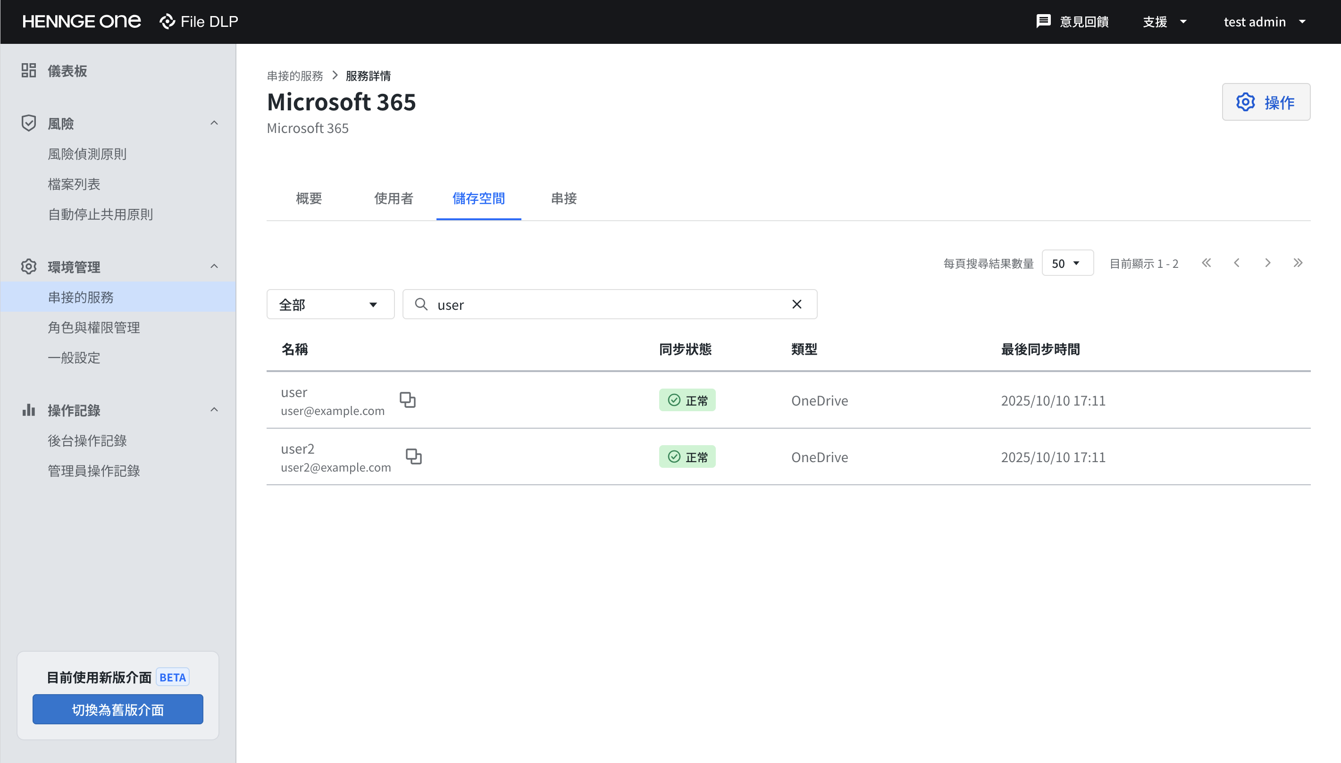This screenshot has width=1341, height=763.
Task: Collapse the 操作記錄 section
Action: click(x=214, y=410)
